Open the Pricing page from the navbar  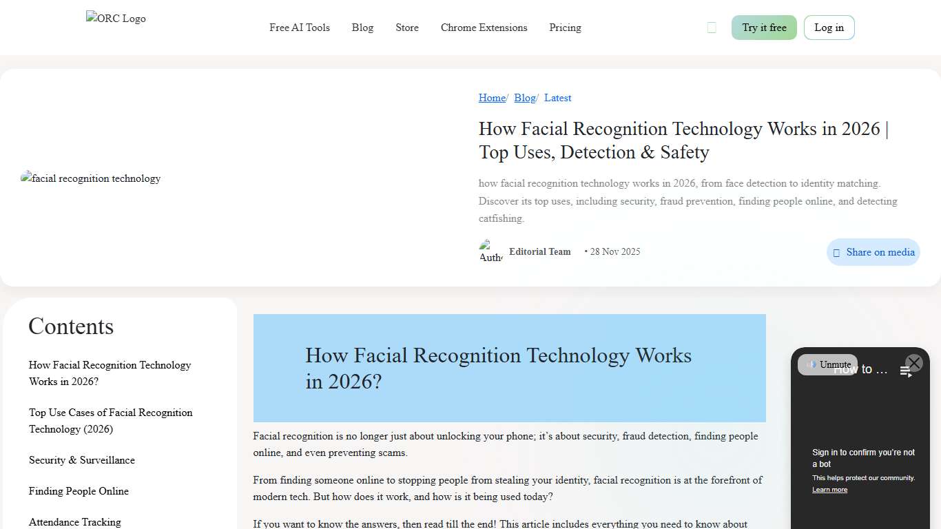(565, 28)
